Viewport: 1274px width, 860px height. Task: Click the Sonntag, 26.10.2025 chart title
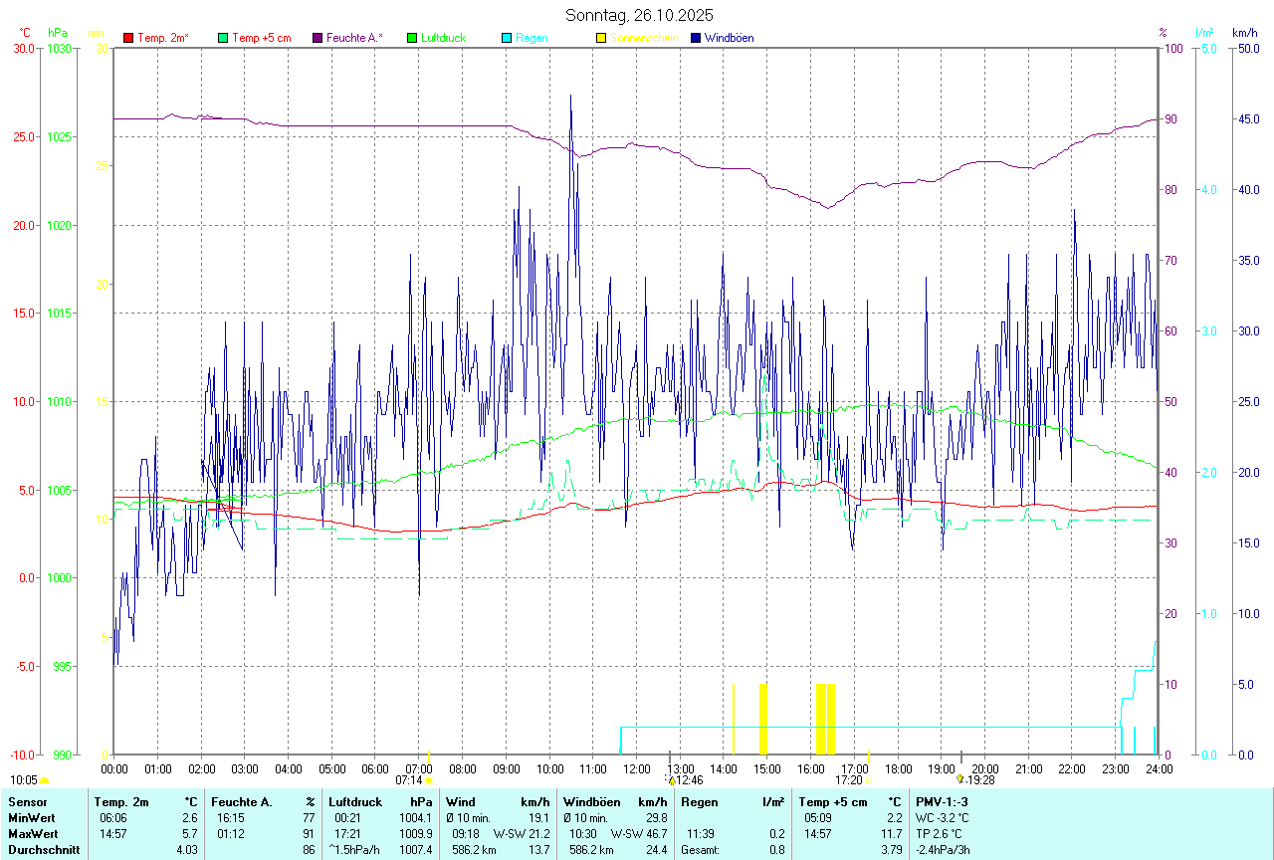639,15
